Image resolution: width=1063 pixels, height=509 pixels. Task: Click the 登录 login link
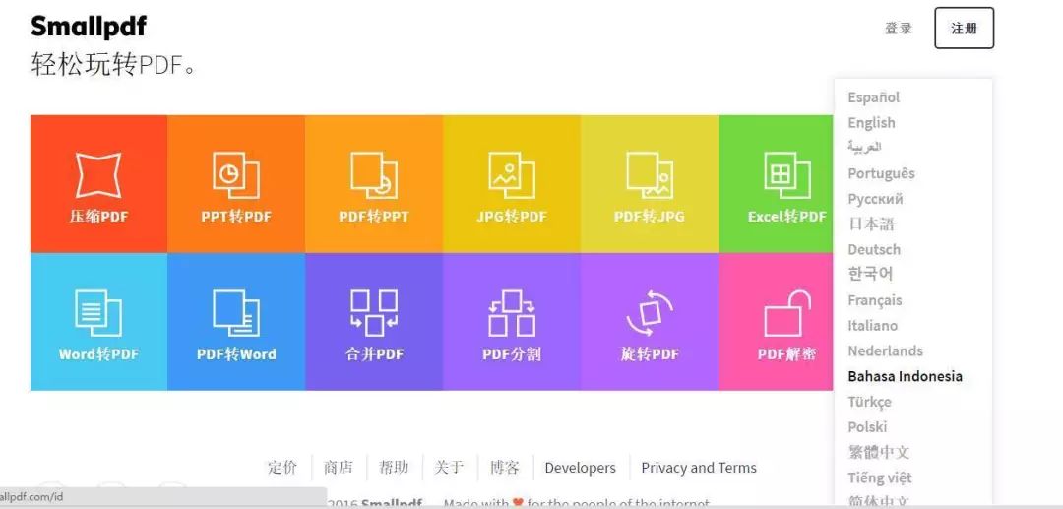(899, 29)
